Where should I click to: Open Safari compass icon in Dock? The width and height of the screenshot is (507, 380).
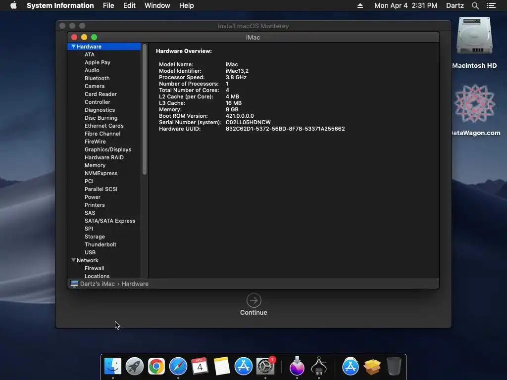point(178,367)
